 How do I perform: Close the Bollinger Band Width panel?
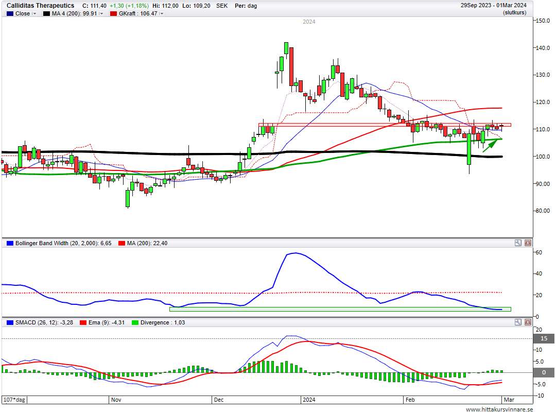(x=528, y=243)
